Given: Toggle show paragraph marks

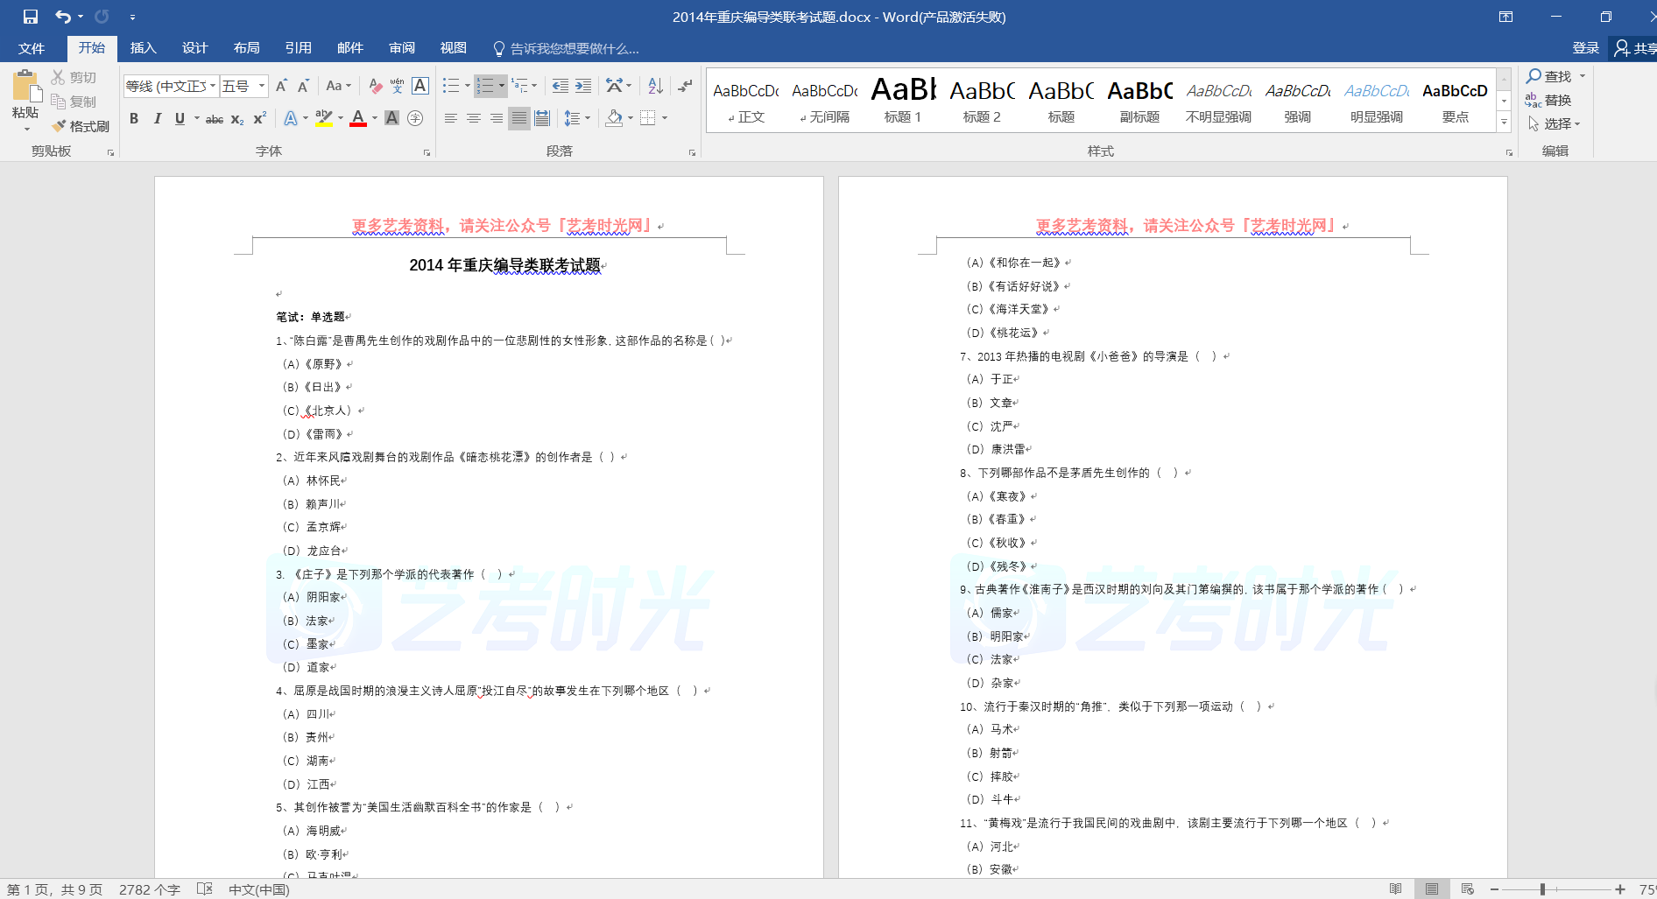Looking at the screenshot, I should 685,86.
